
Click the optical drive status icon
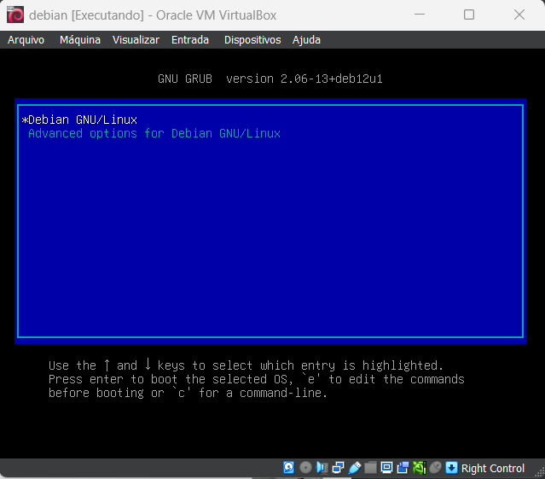point(305,468)
